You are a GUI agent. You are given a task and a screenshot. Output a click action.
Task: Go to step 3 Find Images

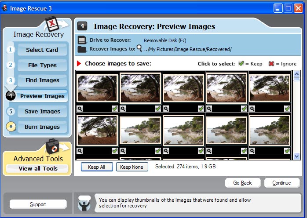pyautogui.click(x=42, y=80)
